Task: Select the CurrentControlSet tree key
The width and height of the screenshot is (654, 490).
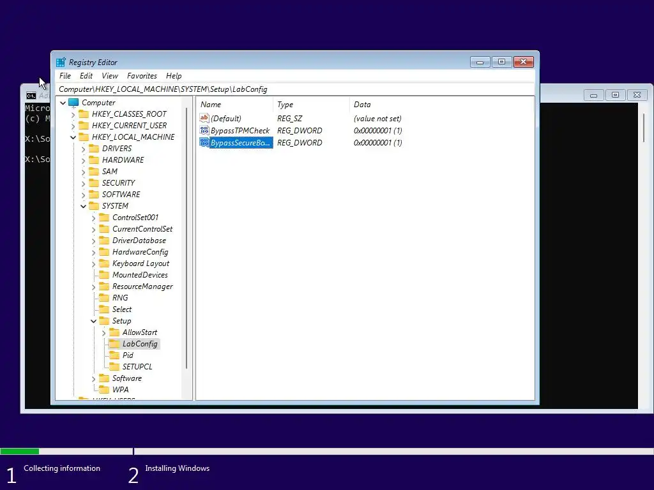Action: point(142,229)
